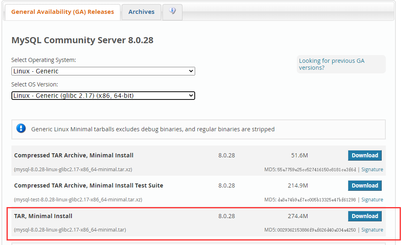Click Signature link for TAR, Minimal Install
The width and height of the screenshot is (416, 245).
coord(372,230)
